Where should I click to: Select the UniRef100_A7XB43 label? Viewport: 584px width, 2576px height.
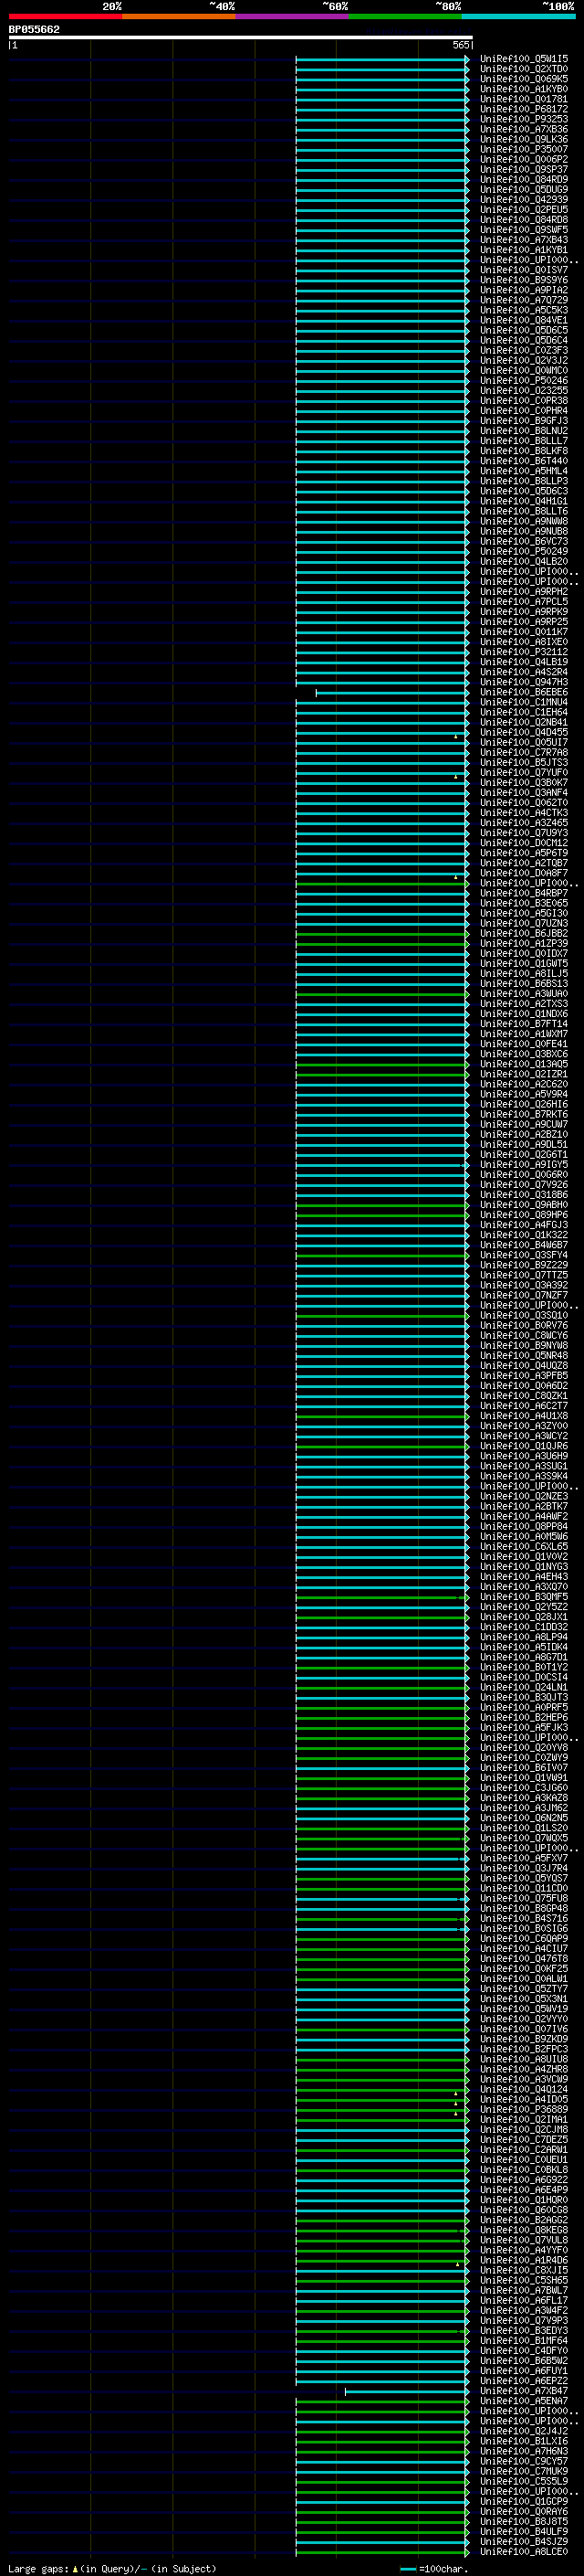[524, 240]
